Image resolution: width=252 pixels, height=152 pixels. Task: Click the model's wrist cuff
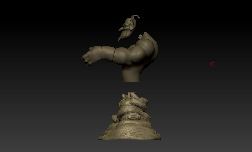108,54
